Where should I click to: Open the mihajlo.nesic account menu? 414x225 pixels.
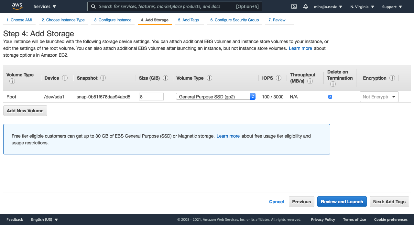click(328, 6)
